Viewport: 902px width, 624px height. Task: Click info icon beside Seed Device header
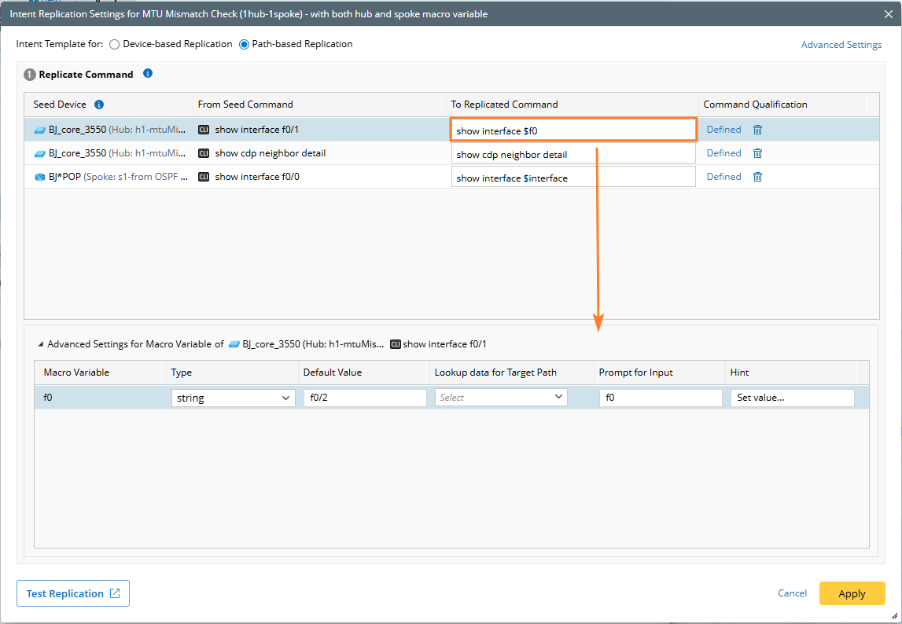point(99,105)
